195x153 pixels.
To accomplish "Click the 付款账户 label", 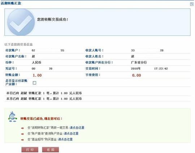I will tap(13, 50).
